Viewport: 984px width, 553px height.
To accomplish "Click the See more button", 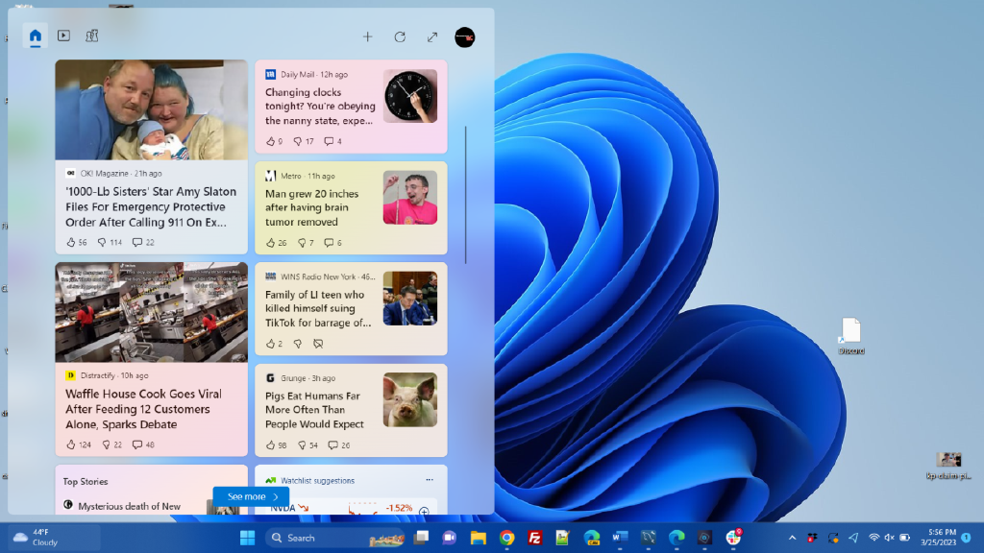I will click(251, 496).
